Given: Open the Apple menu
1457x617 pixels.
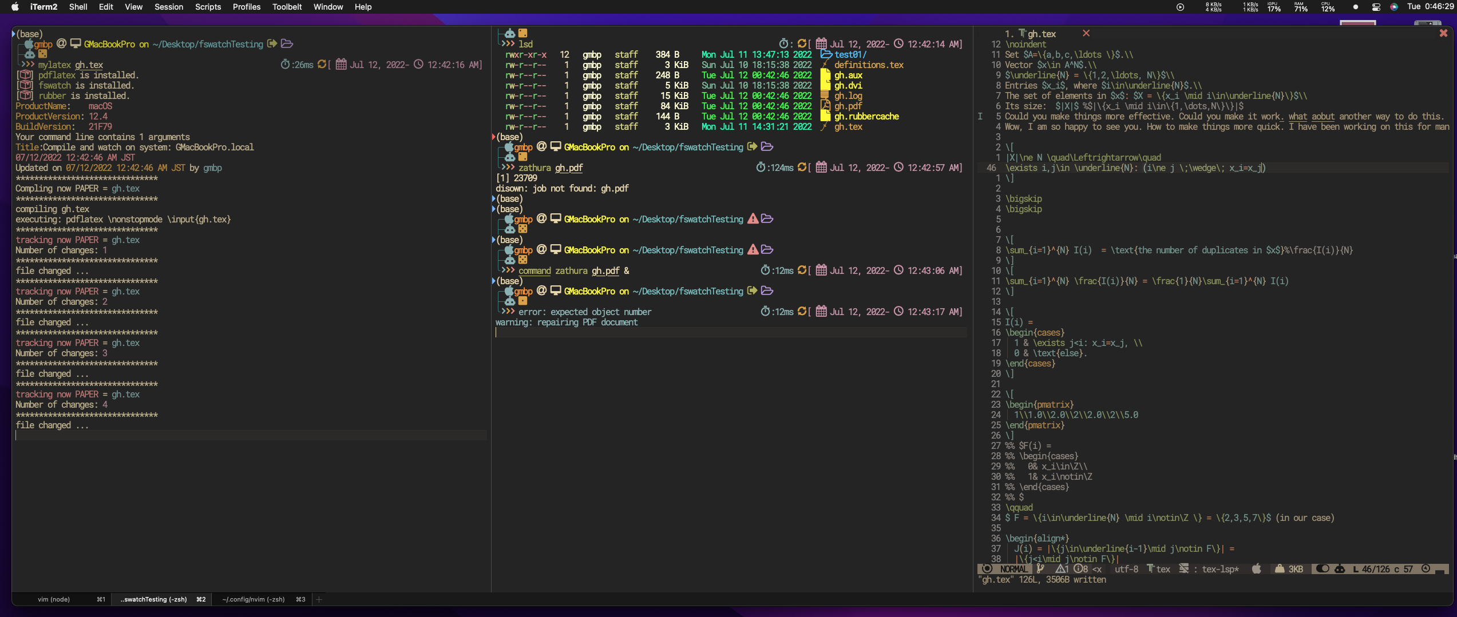Looking at the screenshot, I should (x=15, y=7).
